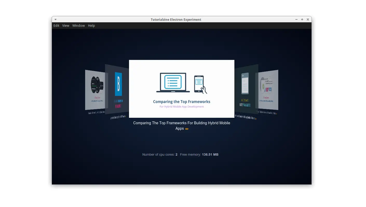
Task: Click the maximize icon in the title bar
Action: pyautogui.click(x=302, y=19)
